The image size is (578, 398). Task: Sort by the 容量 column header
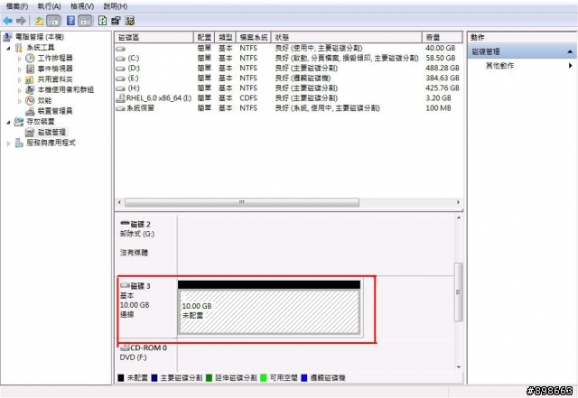coord(443,37)
